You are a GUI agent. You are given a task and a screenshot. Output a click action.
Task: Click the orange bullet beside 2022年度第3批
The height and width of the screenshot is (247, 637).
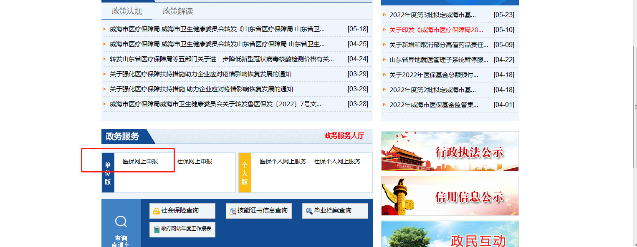[384, 15]
